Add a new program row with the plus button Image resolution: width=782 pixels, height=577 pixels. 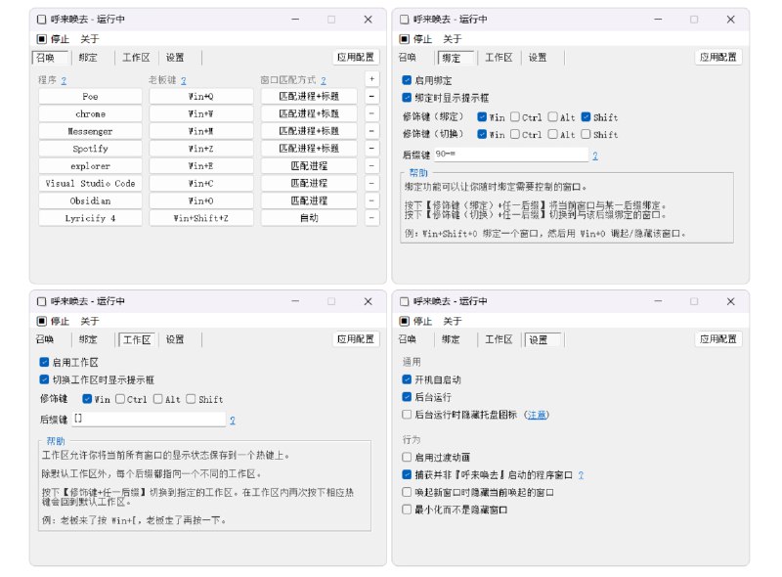[370, 78]
